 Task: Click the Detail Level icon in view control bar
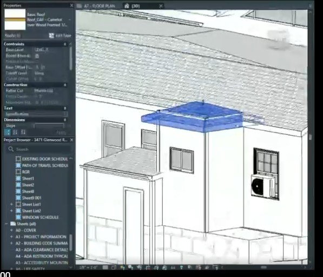[106, 267]
